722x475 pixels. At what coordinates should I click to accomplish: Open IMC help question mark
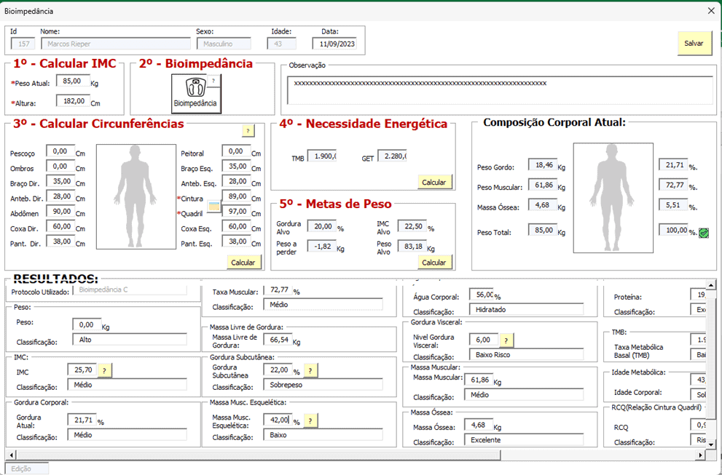coord(104,371)
